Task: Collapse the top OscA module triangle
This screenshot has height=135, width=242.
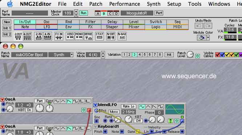Action: 2,100
